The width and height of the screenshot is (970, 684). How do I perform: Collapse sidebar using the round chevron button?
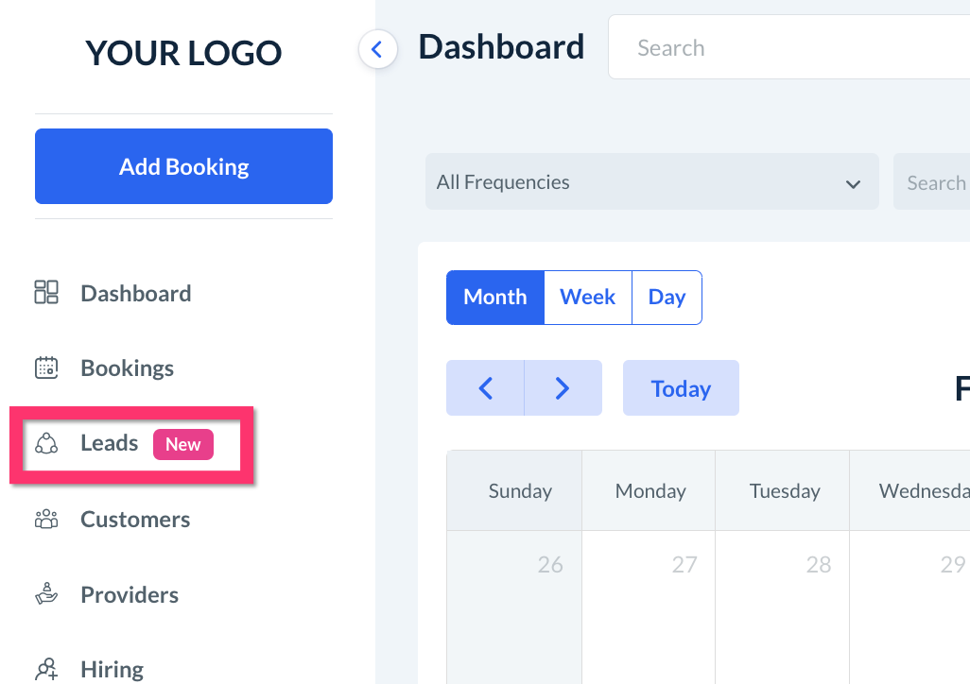(377, 49)
